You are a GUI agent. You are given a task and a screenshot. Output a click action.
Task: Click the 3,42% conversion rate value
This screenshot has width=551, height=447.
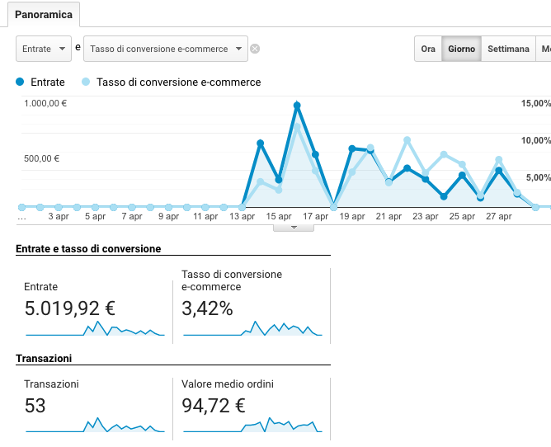click(x=207, y=308)
